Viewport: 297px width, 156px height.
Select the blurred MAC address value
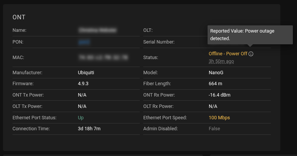tap(103, 58)
